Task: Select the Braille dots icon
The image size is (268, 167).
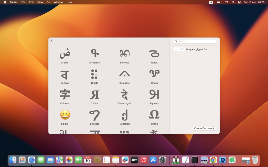Action: (x=94, y=74)
